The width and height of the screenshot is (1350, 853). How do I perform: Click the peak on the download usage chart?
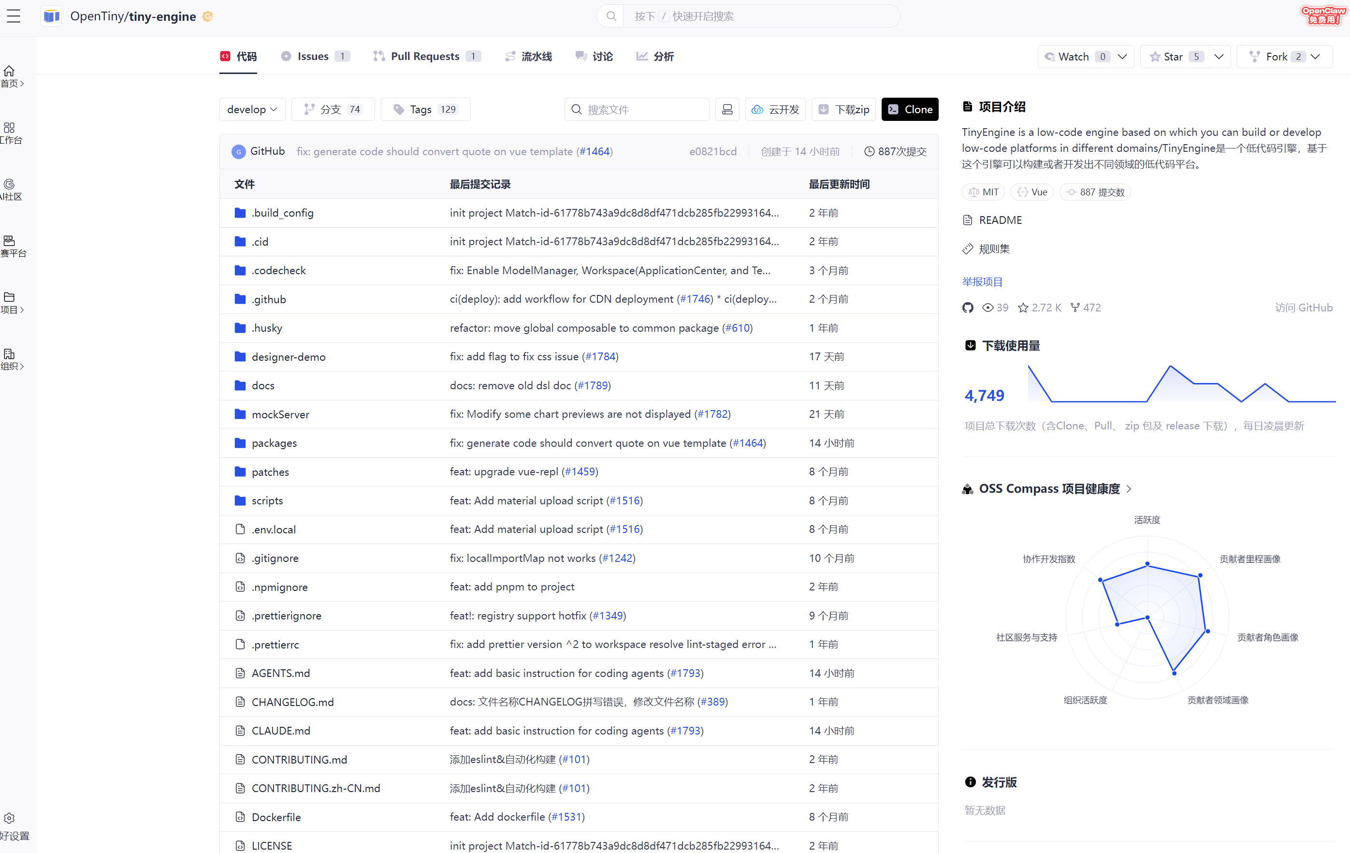coord(1170,367)
